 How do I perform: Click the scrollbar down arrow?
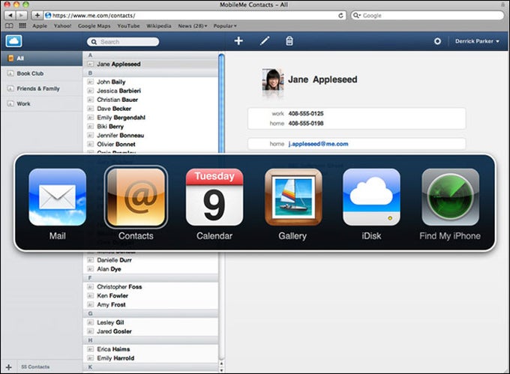point(221,370)
